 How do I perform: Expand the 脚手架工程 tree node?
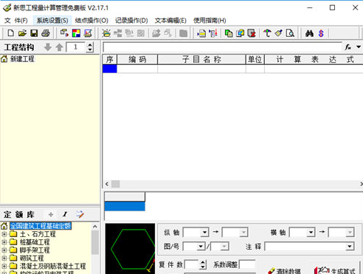click(4, 250)
